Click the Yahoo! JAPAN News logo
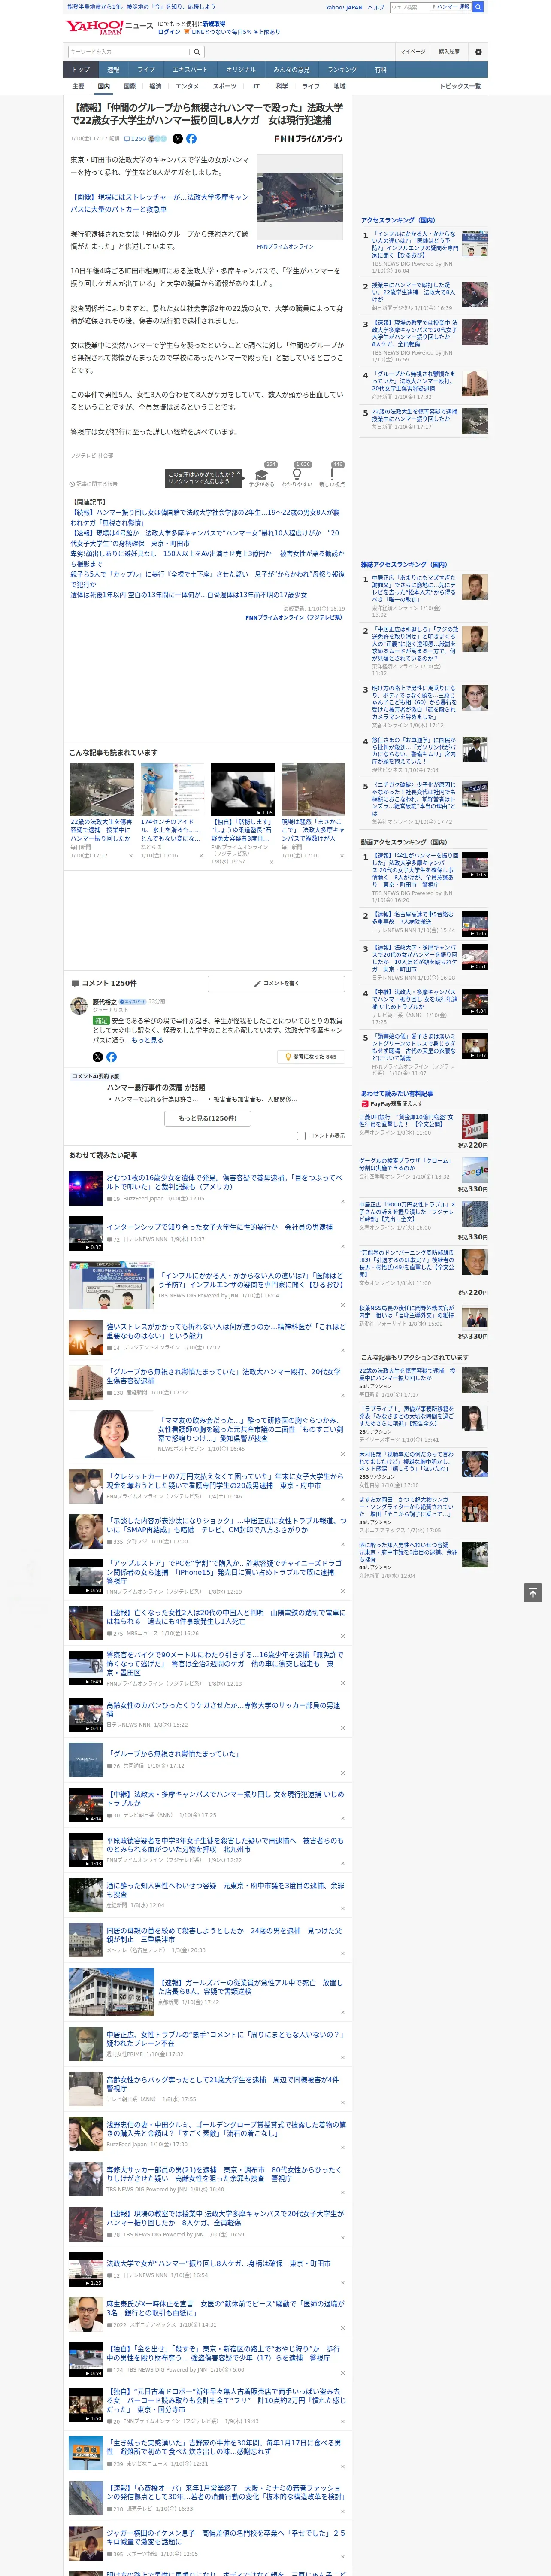Image resolution: width=551 pixels, height=2576 pixels. pyautogui.click(x=109, y=27)
